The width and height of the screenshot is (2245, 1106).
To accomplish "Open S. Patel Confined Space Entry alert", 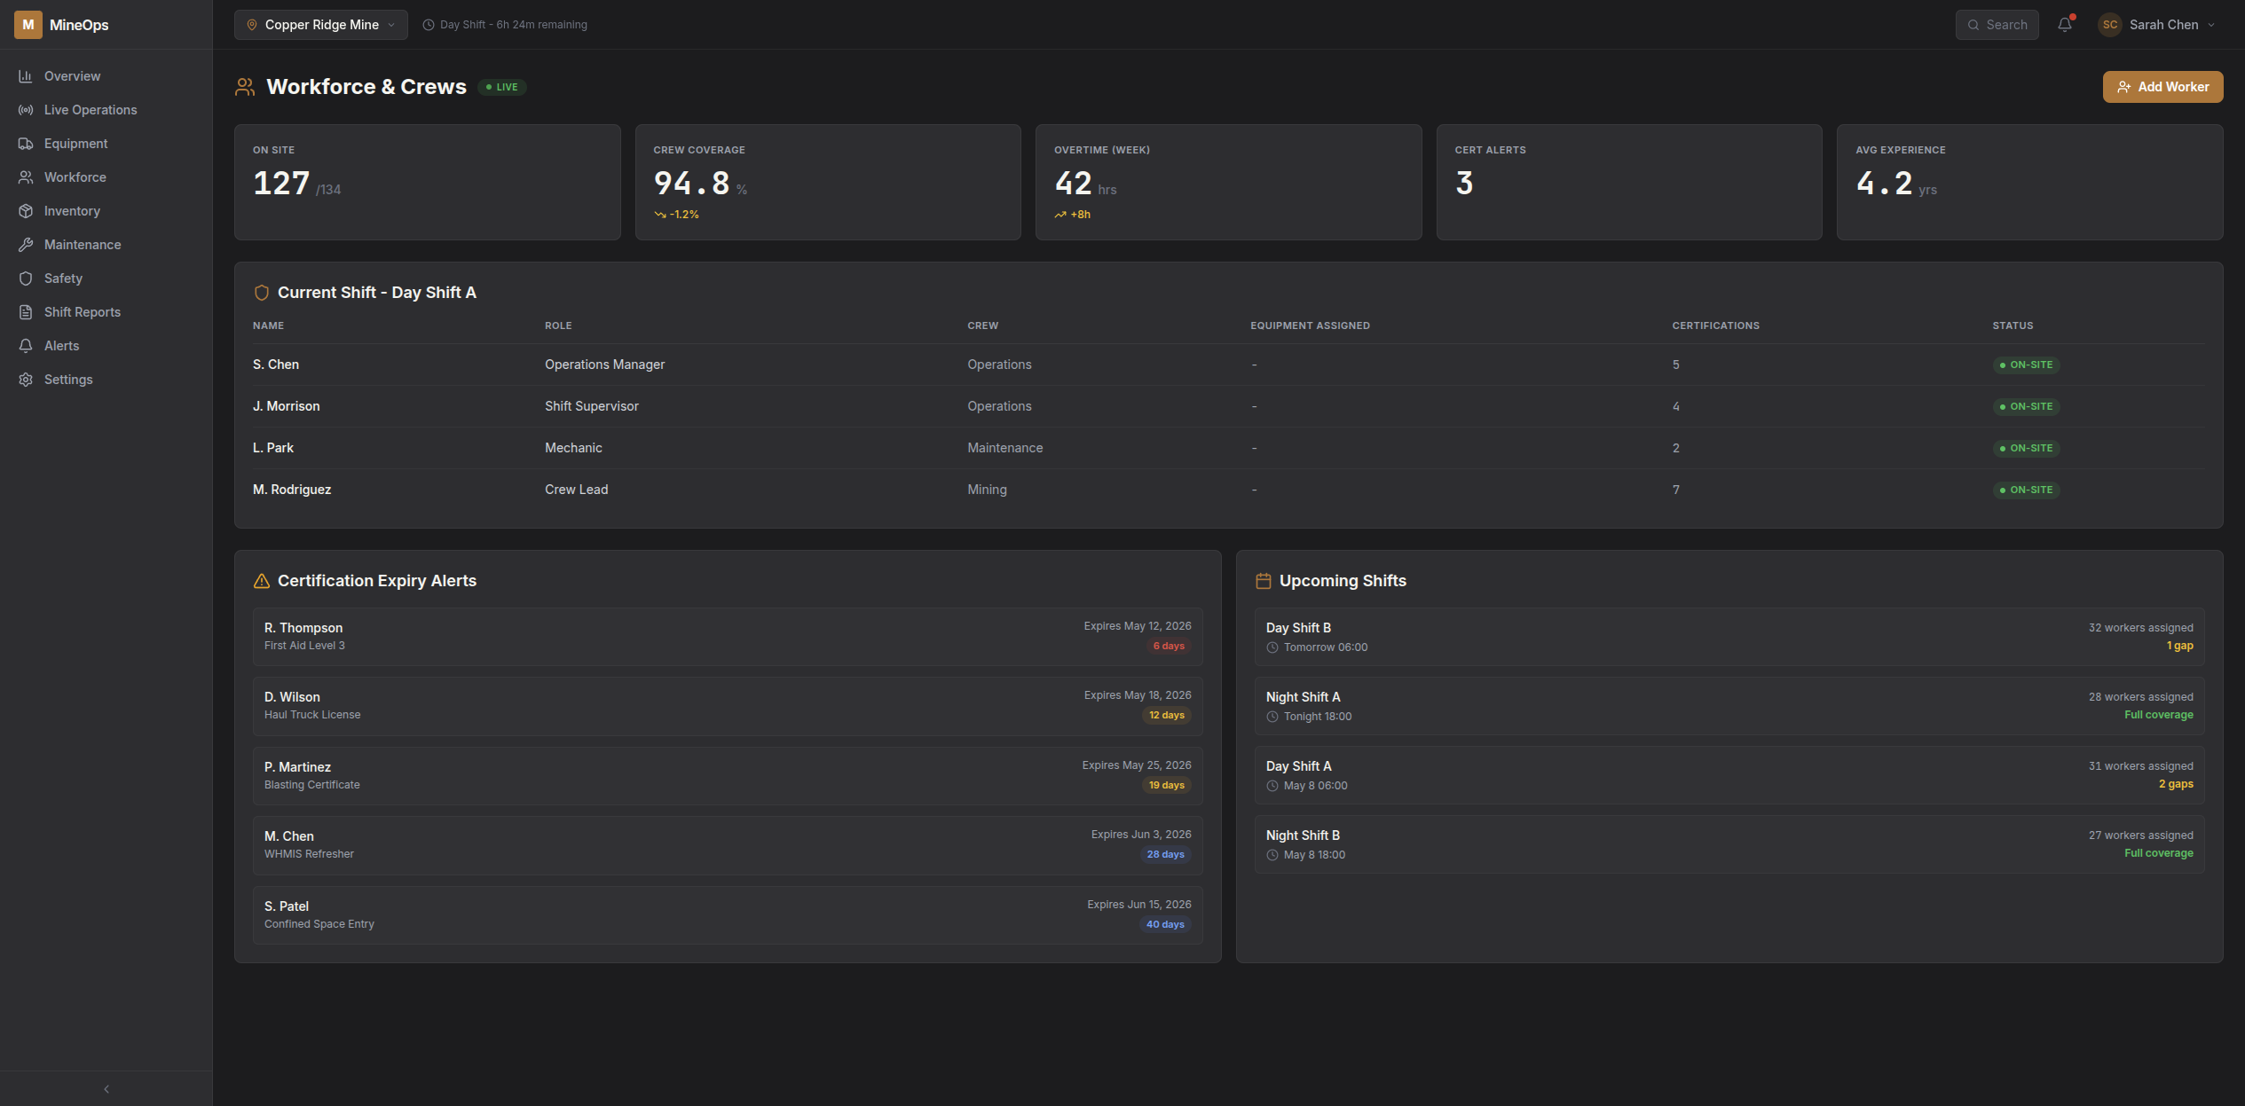I will click(x=728, y=915).
